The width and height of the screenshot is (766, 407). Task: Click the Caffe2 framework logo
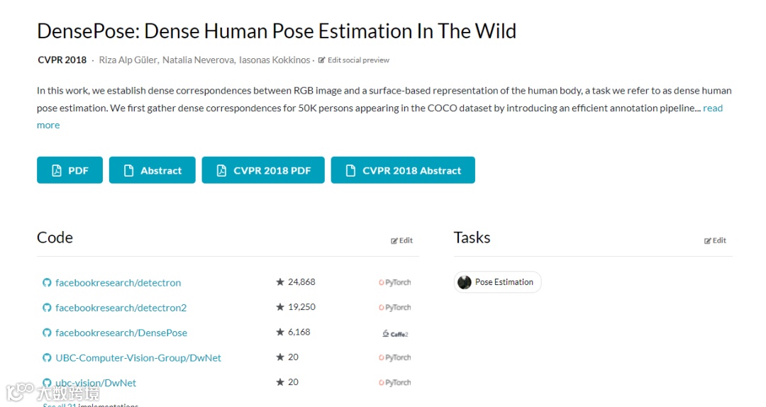(x=395, y=333)
